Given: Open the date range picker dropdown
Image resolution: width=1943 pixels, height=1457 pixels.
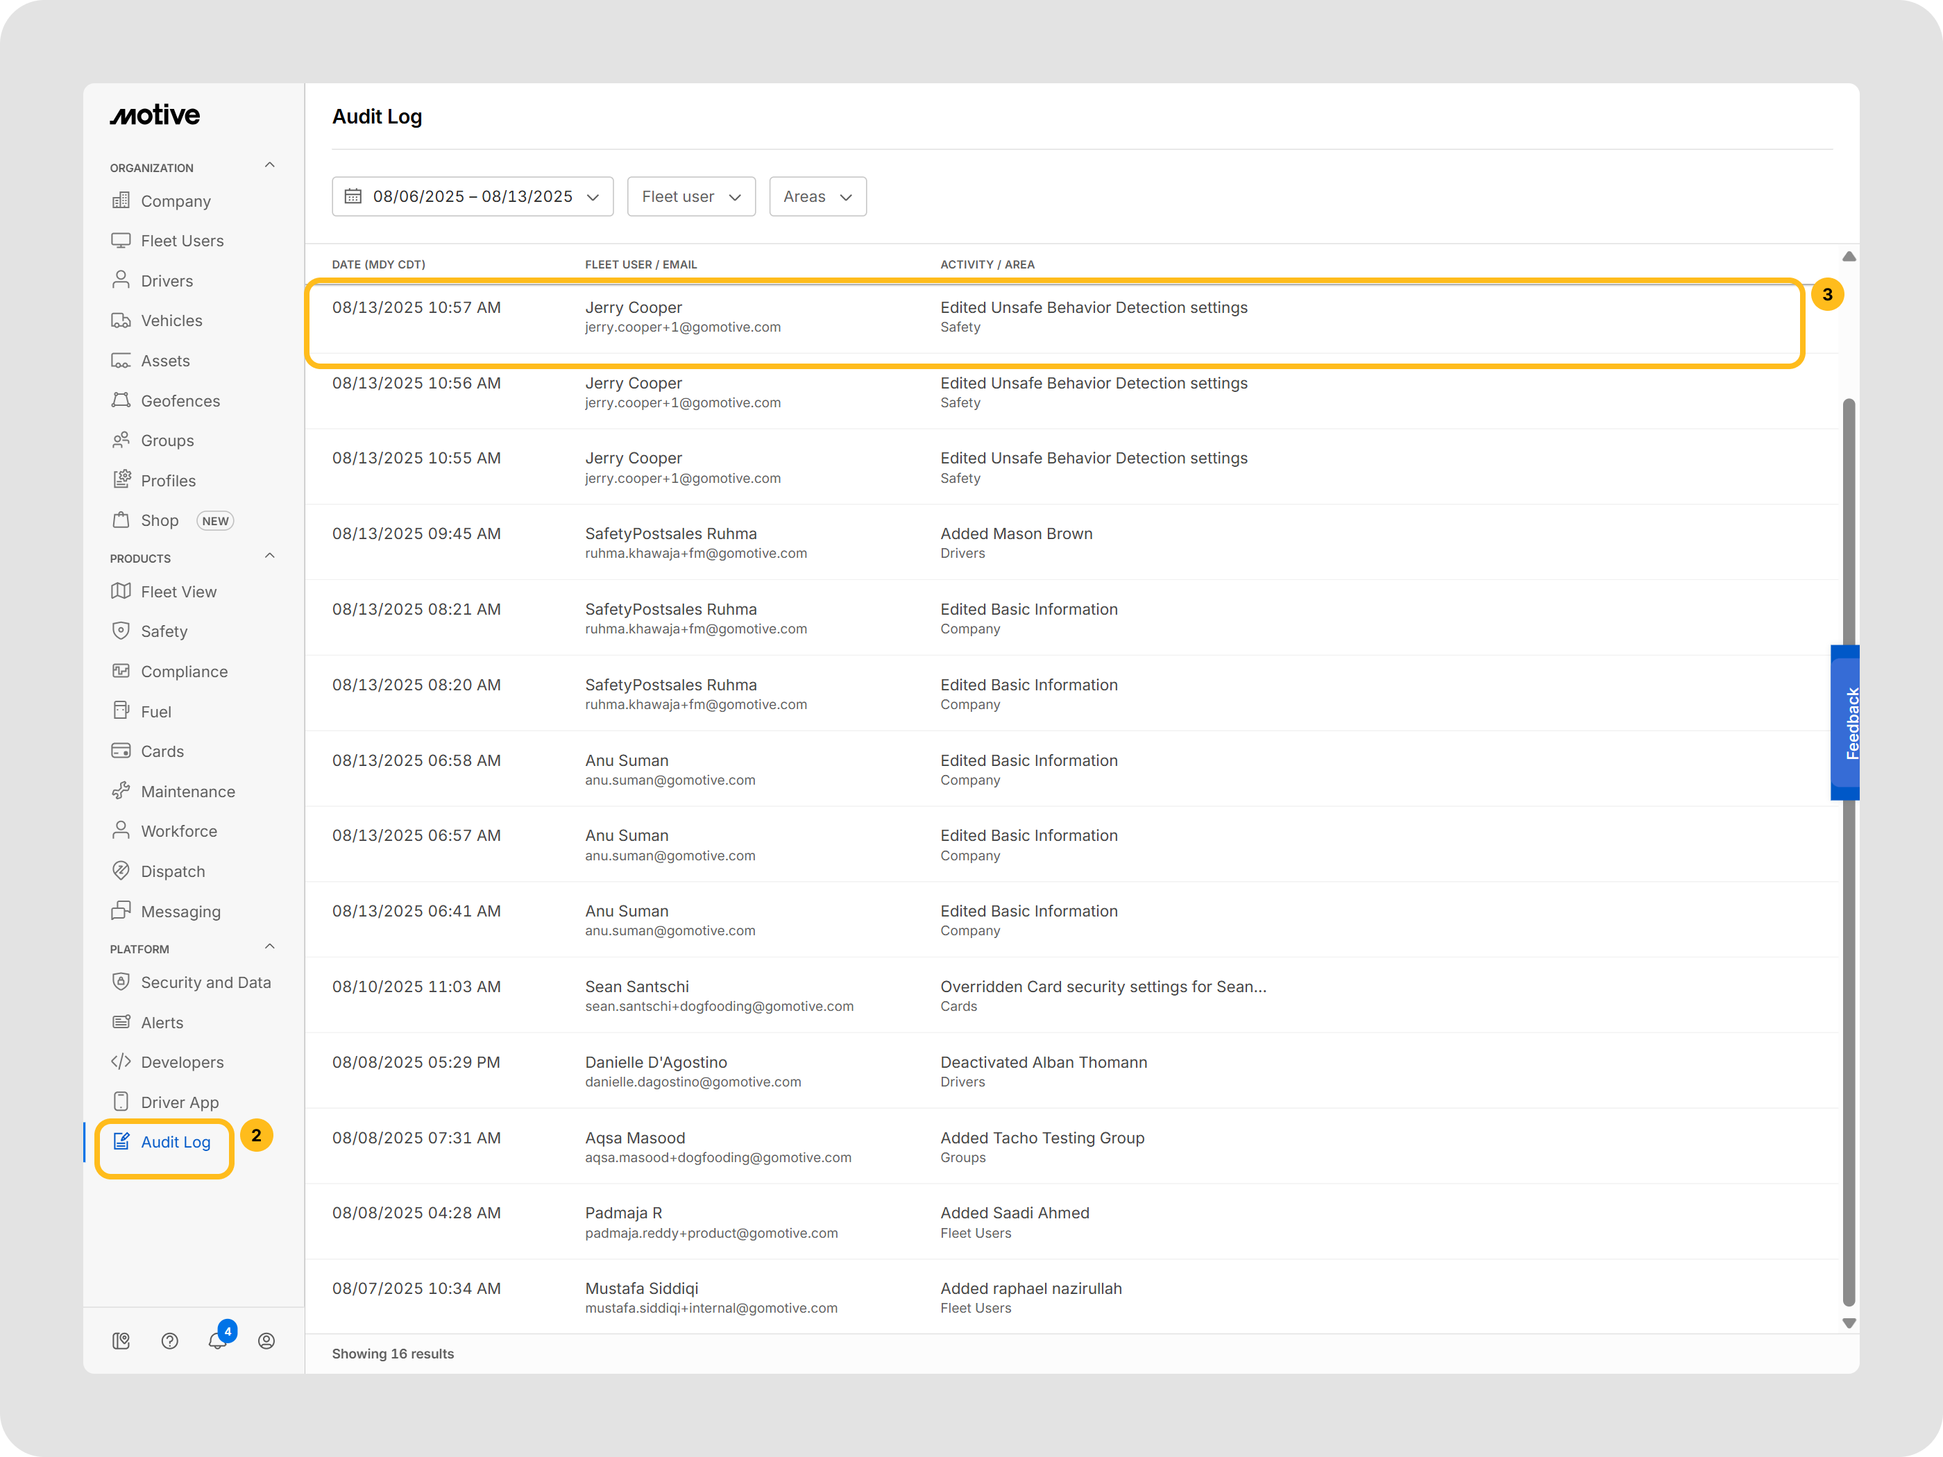Looking at the screenshot, I should click(x=472, y=197).
